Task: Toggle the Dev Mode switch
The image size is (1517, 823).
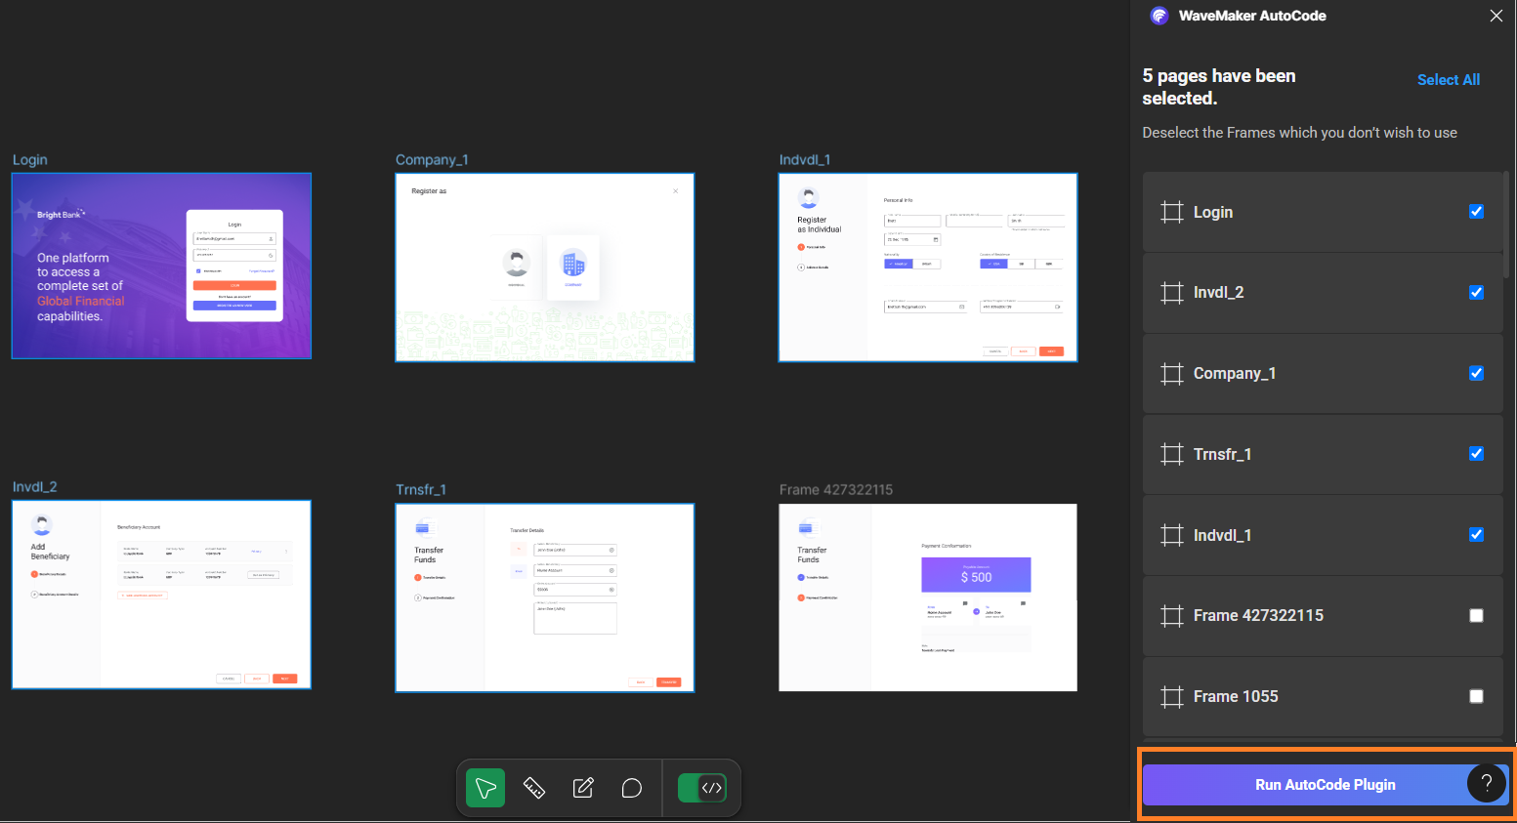Action: pos(702,787)
